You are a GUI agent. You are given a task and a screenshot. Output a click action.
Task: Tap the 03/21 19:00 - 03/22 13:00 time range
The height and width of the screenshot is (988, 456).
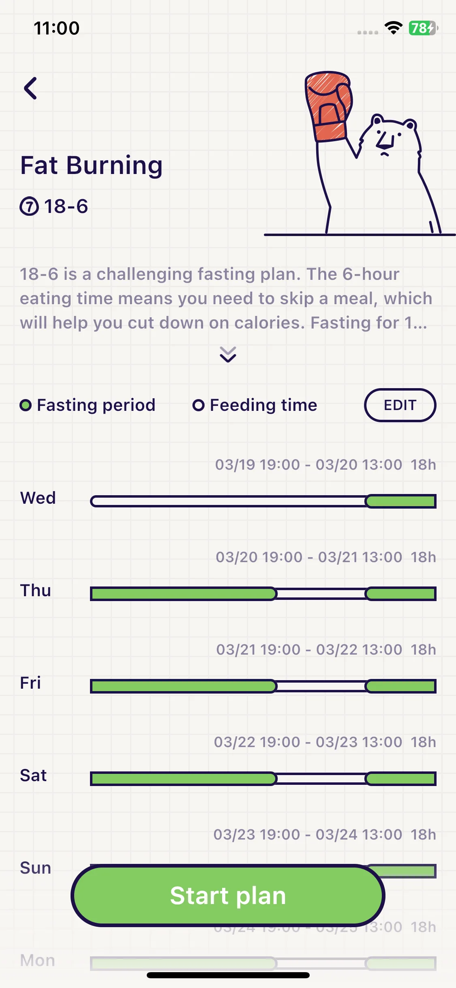(x=309, y=650)
